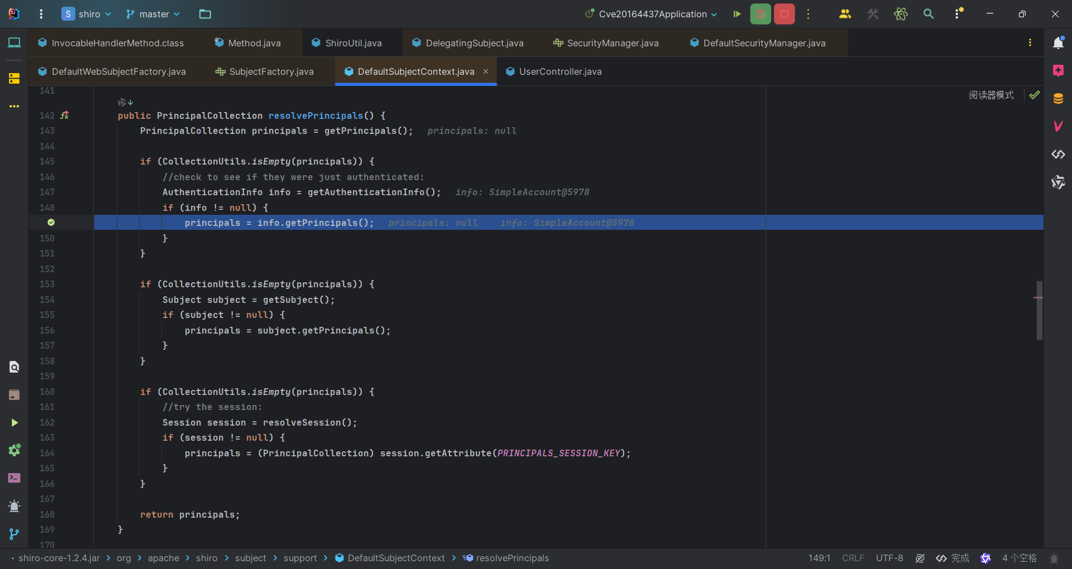Open the Find tool window icon
The image size is (1072, 569).
click(14, 367)
